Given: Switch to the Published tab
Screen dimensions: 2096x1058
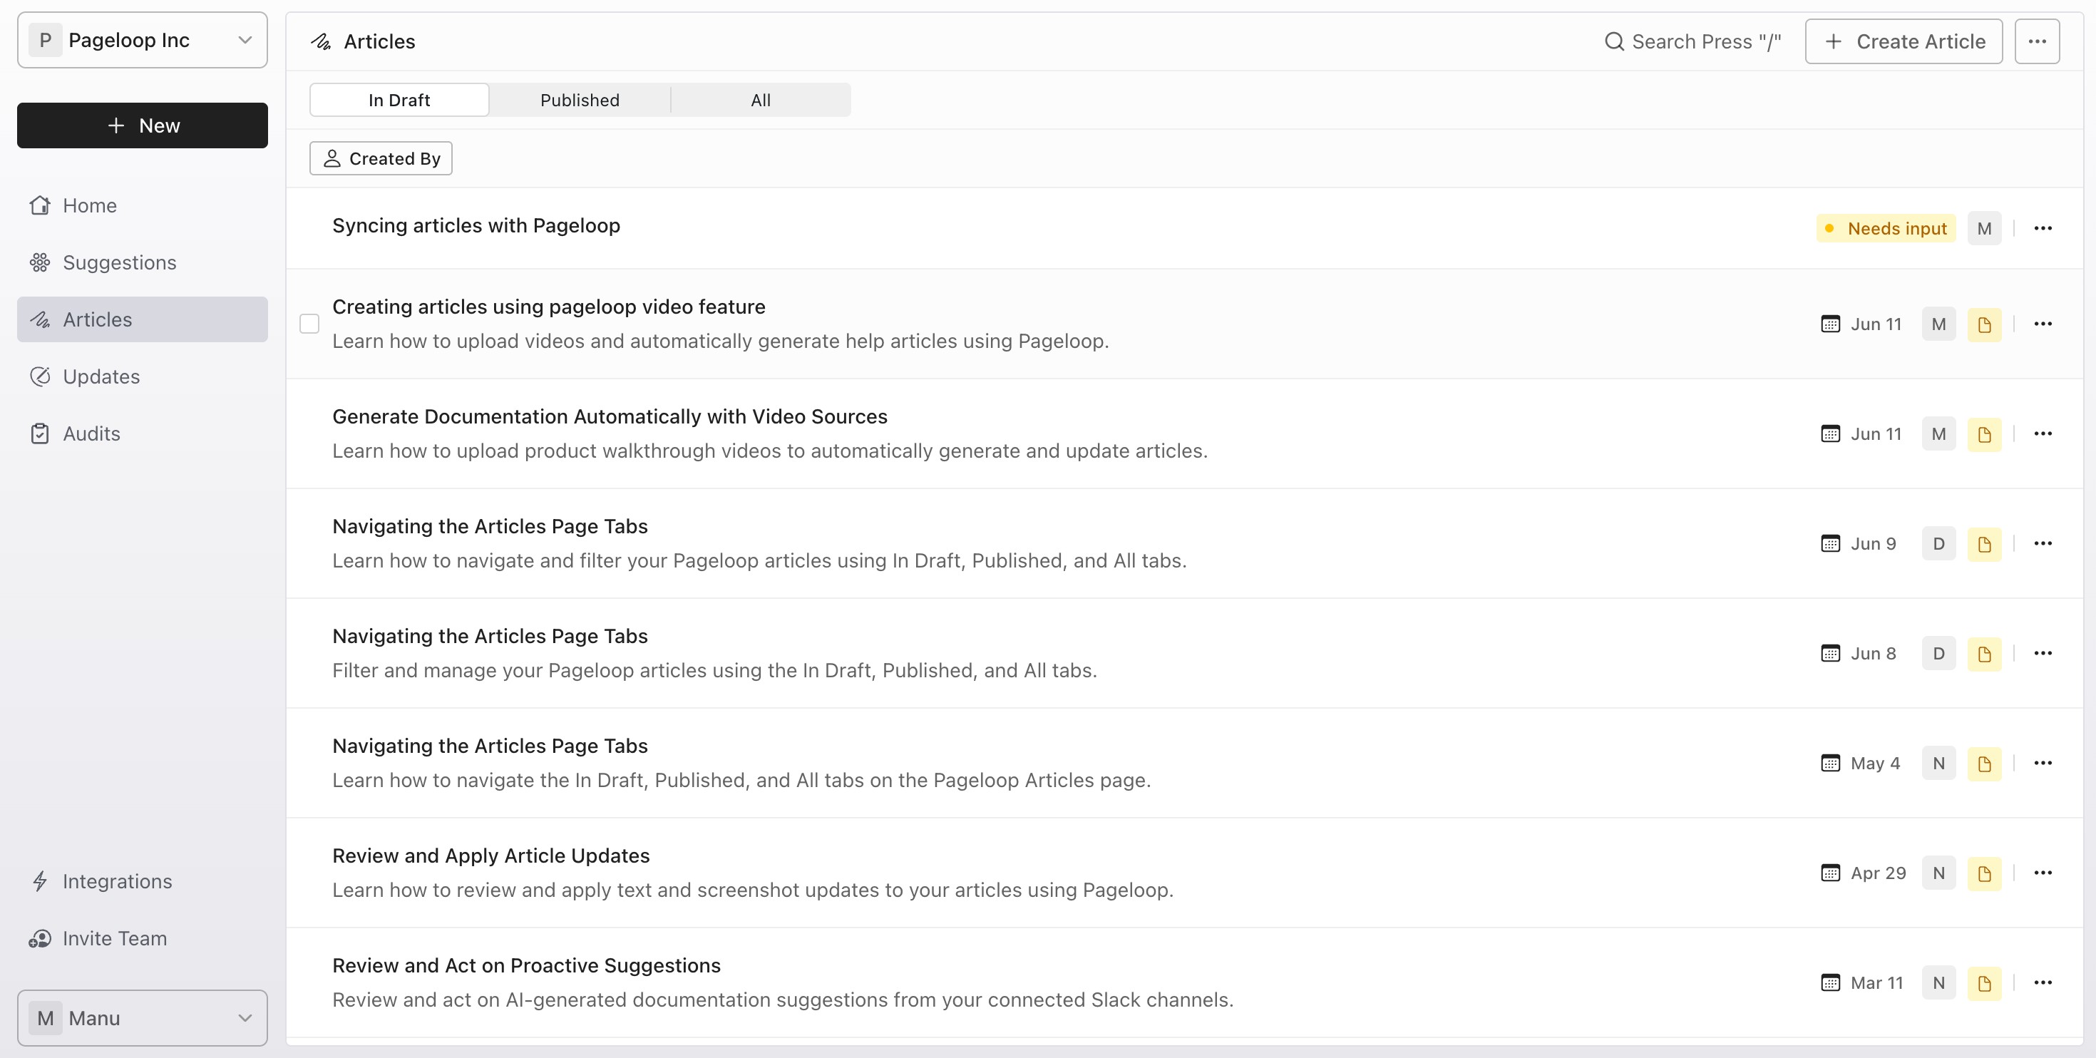Looking at the screenshot, I should point(580,100).
